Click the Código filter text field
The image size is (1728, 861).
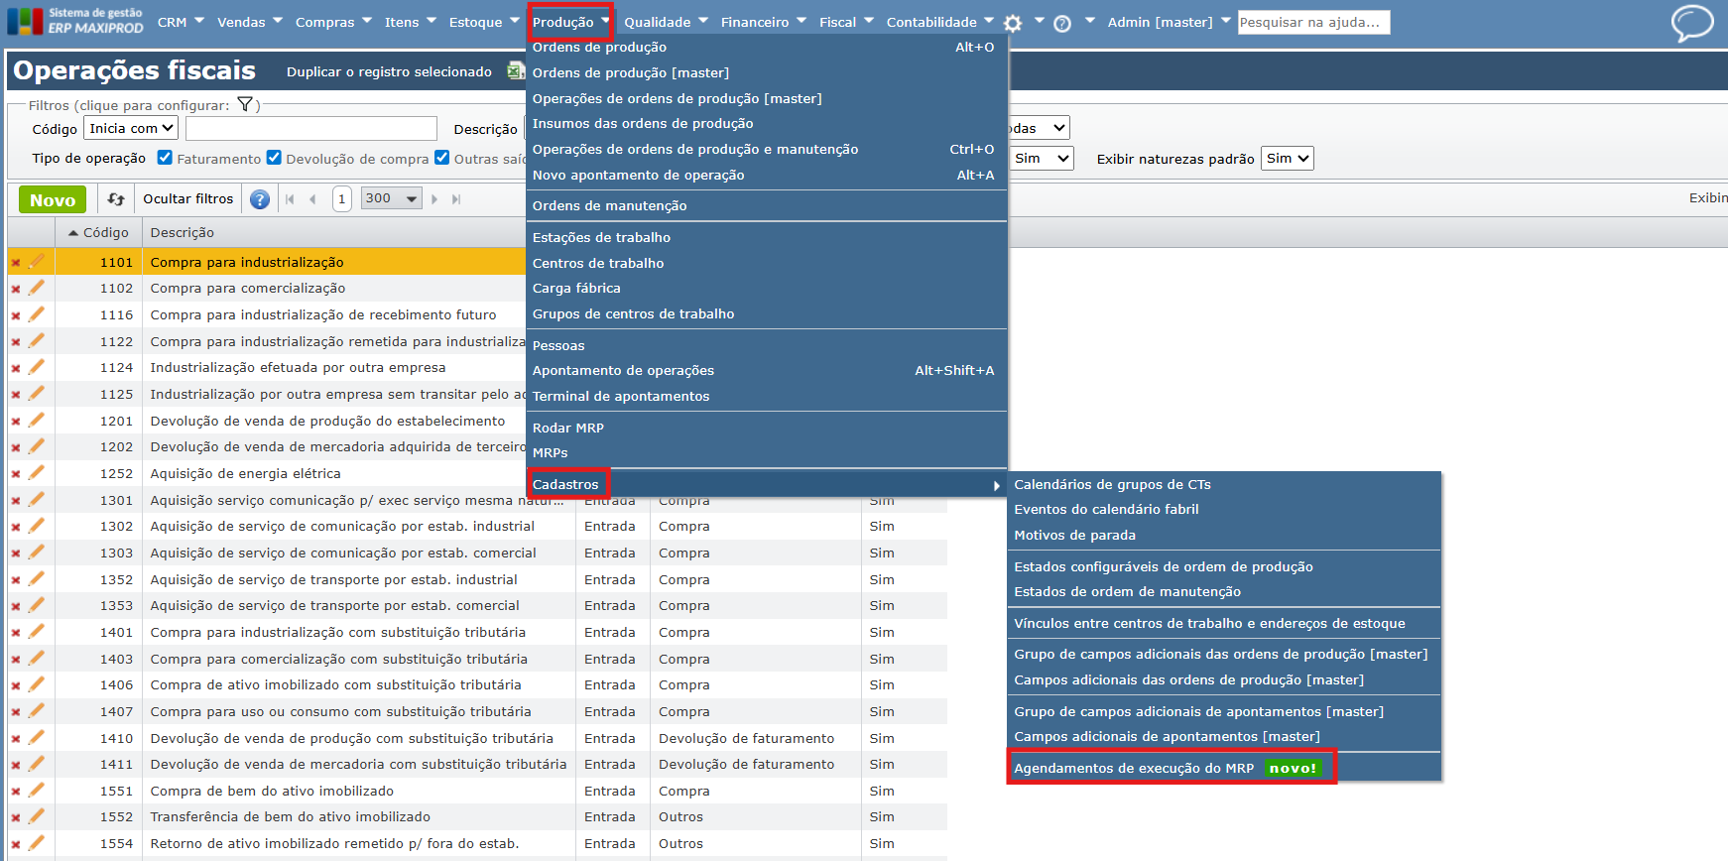click(x=310, y=129)
